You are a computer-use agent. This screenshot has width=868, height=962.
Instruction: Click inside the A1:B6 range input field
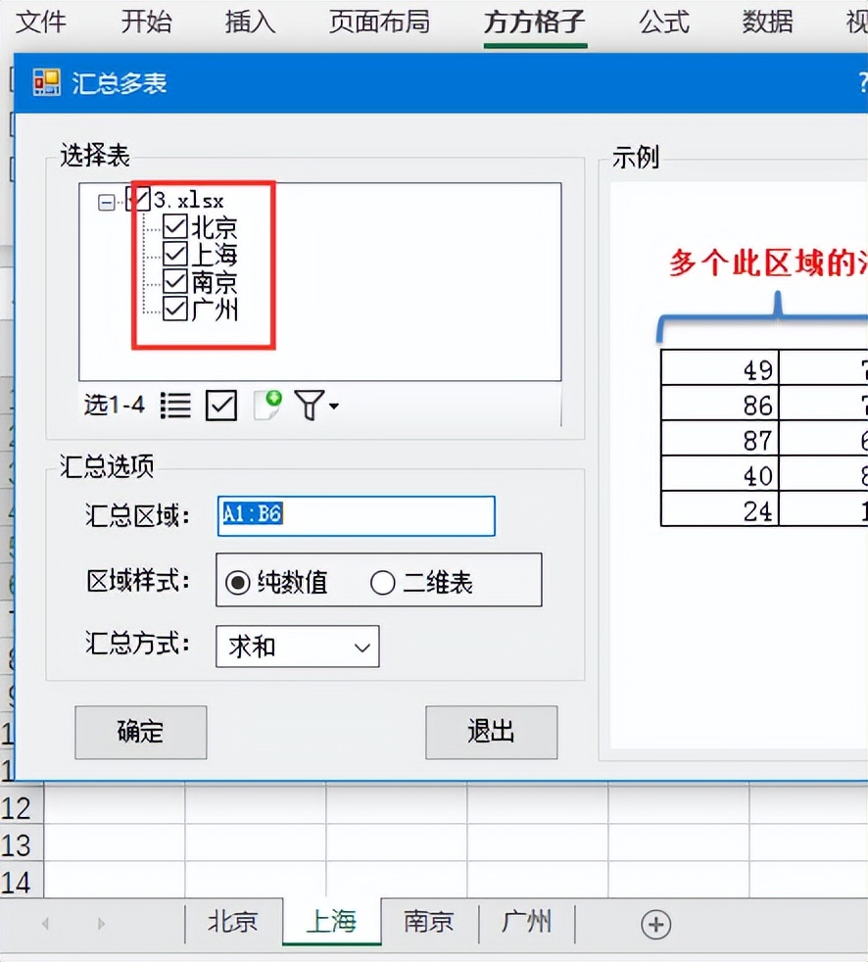355,516
